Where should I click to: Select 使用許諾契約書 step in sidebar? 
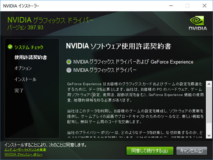31,57
